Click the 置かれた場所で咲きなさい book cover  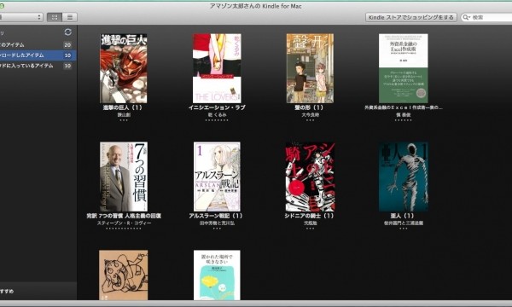coord(217,275)
